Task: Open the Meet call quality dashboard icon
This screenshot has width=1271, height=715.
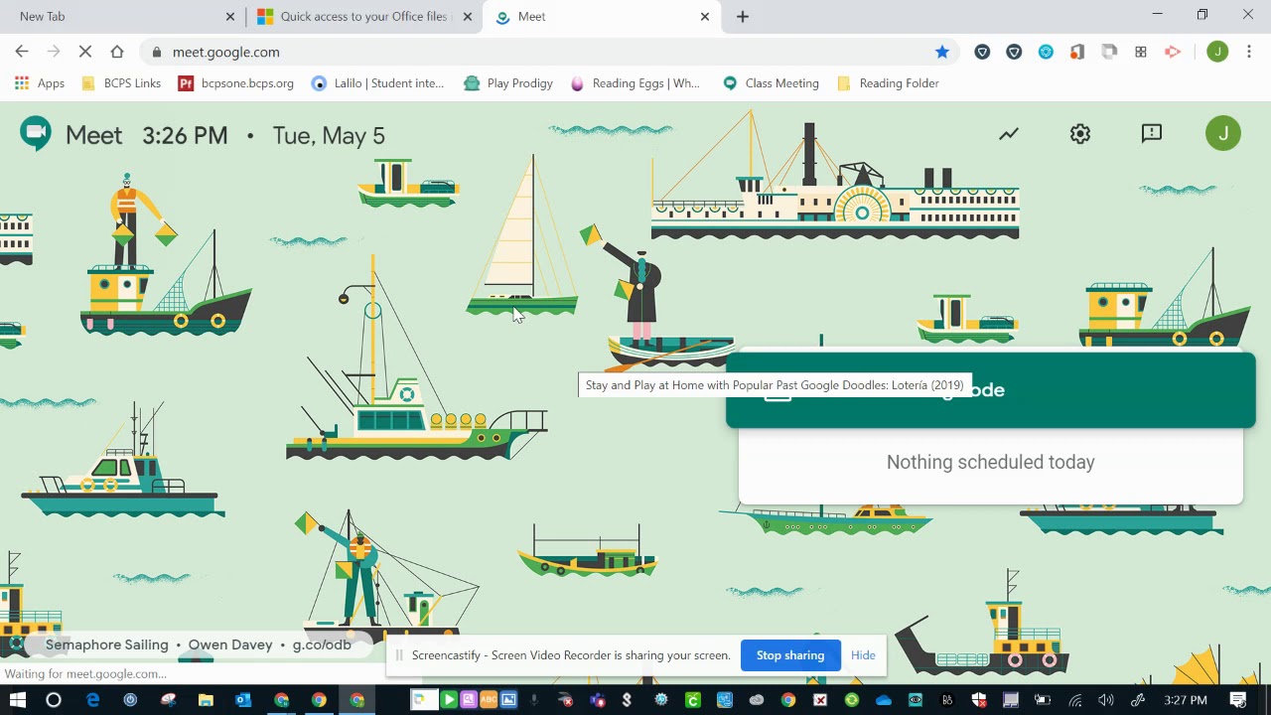Action: click(1009, 133)
